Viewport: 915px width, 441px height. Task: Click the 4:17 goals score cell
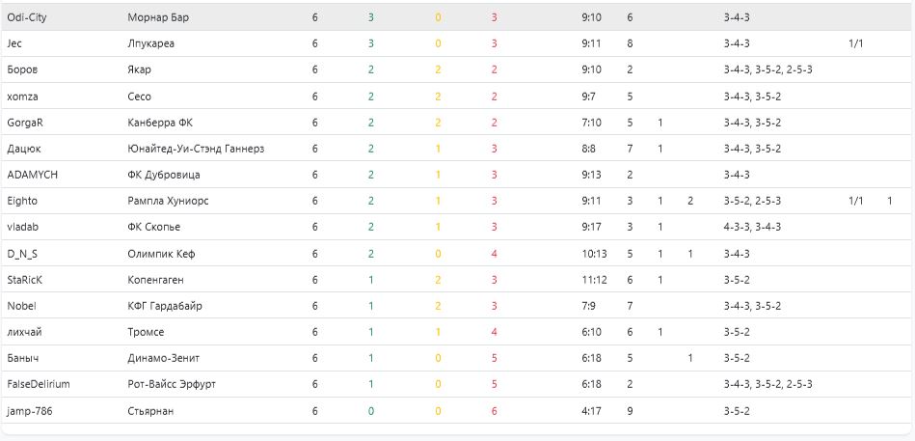[591, 411]
